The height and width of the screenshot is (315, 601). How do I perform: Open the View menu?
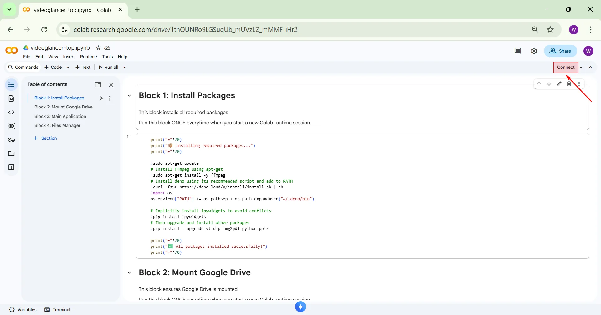click(53, 57)
